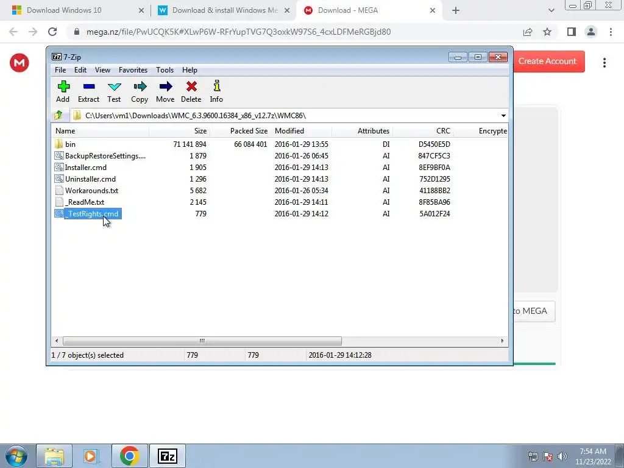Open the MEGA page kebab menu
The height and width of the screenshot is (468, 624).
604,63
